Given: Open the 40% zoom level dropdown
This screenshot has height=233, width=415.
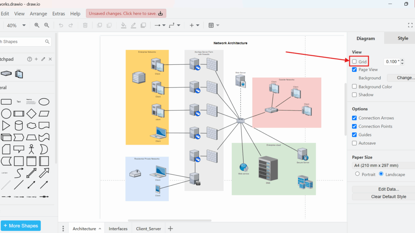Looking at the screenshot, I should click(x=15, y=25).
